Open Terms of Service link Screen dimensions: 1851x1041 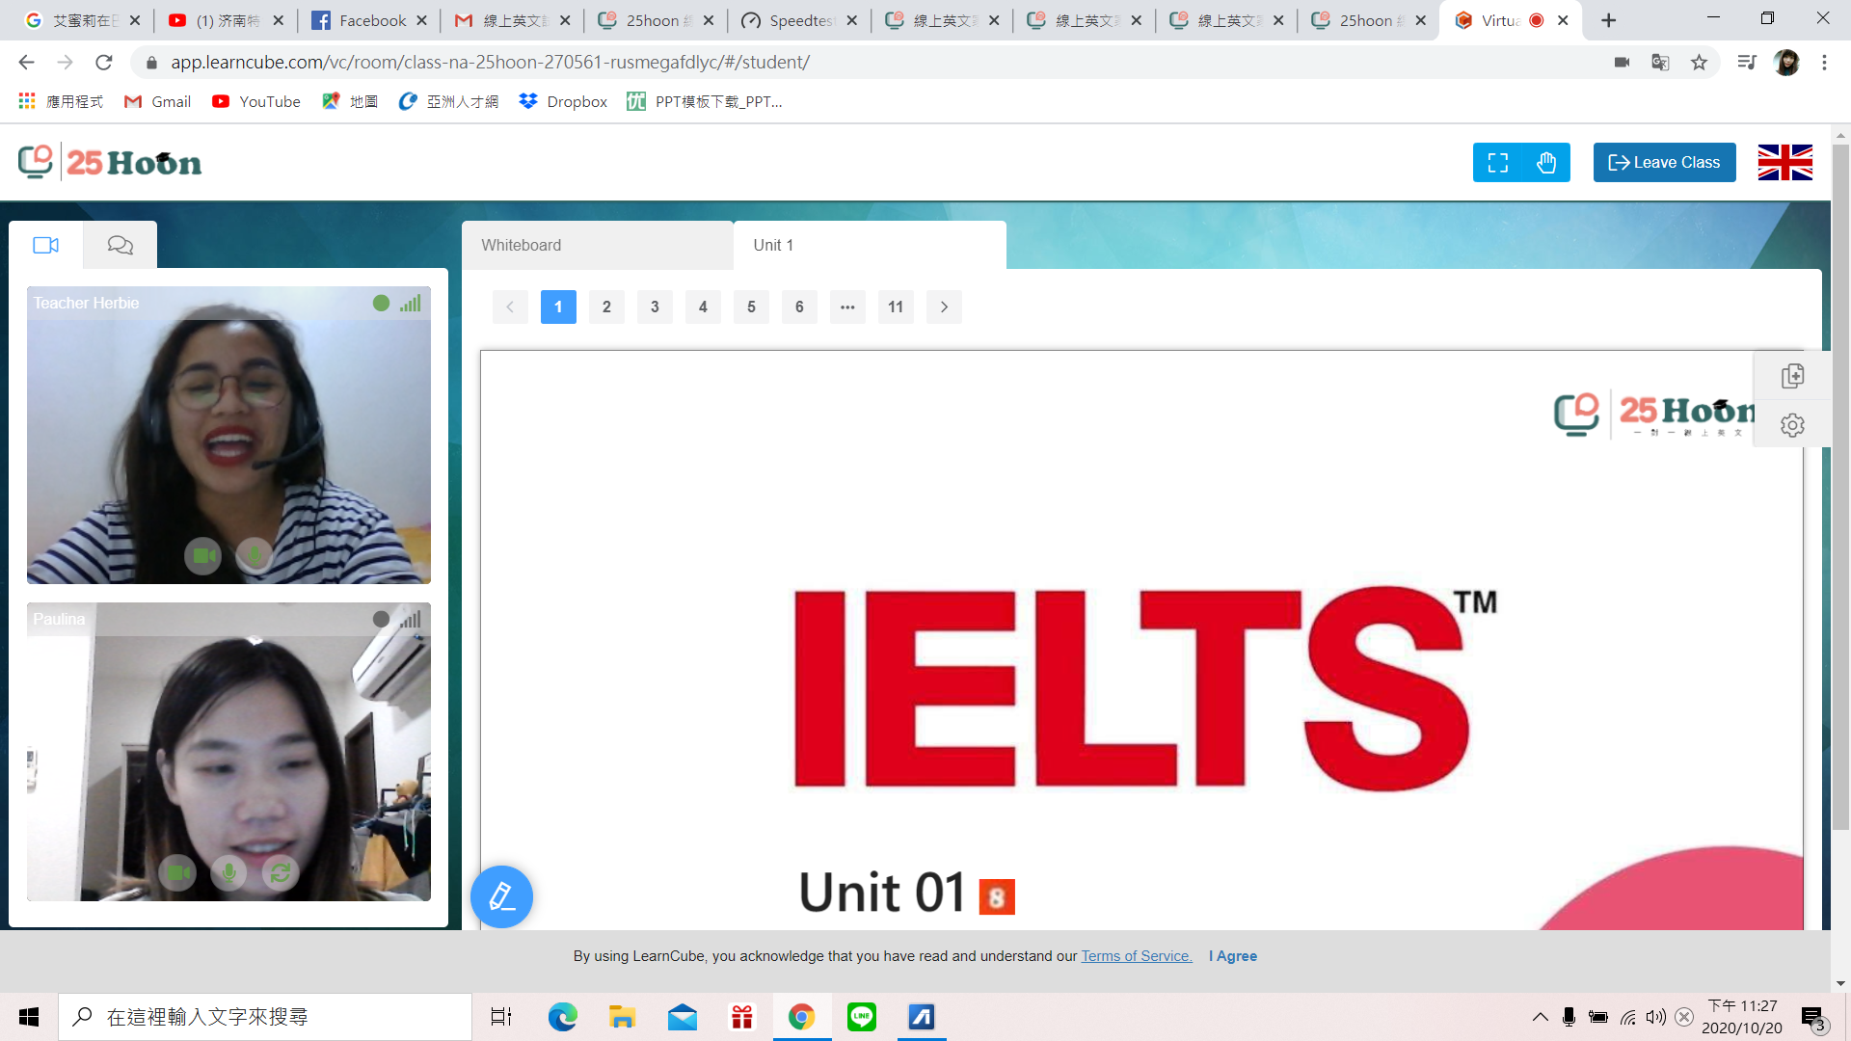click(x=1137, y=956)
